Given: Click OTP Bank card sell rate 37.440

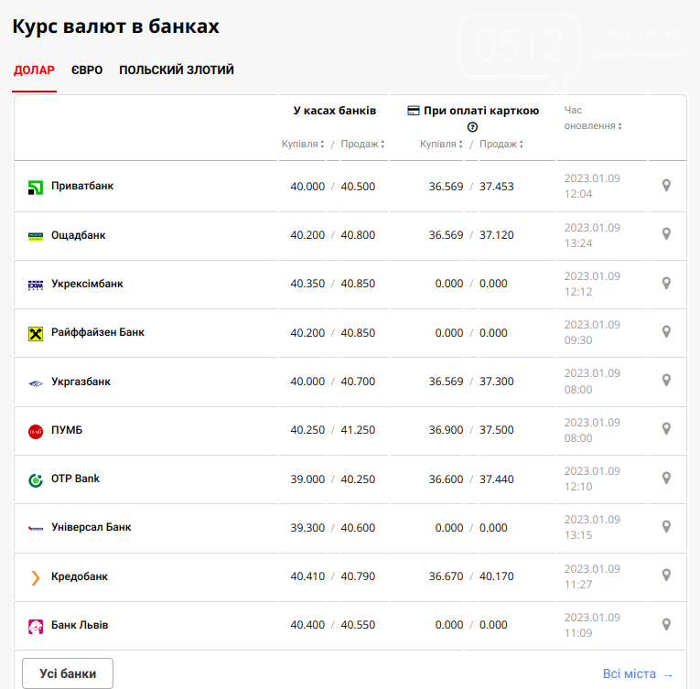Looking at the screenshot, I should point(497,479).
